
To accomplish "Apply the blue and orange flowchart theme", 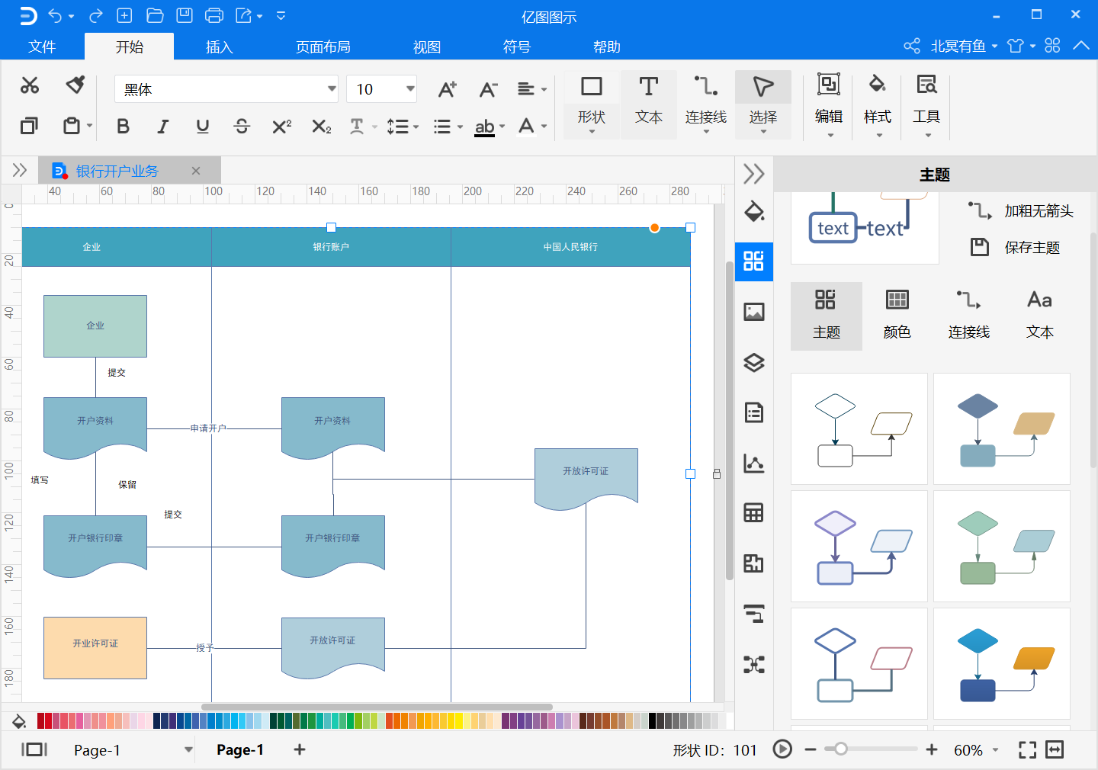I will tap(1002, 663).
